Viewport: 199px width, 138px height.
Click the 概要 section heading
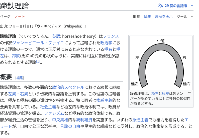6,77
